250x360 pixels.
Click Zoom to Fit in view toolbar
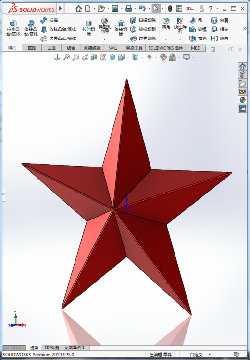66,57
